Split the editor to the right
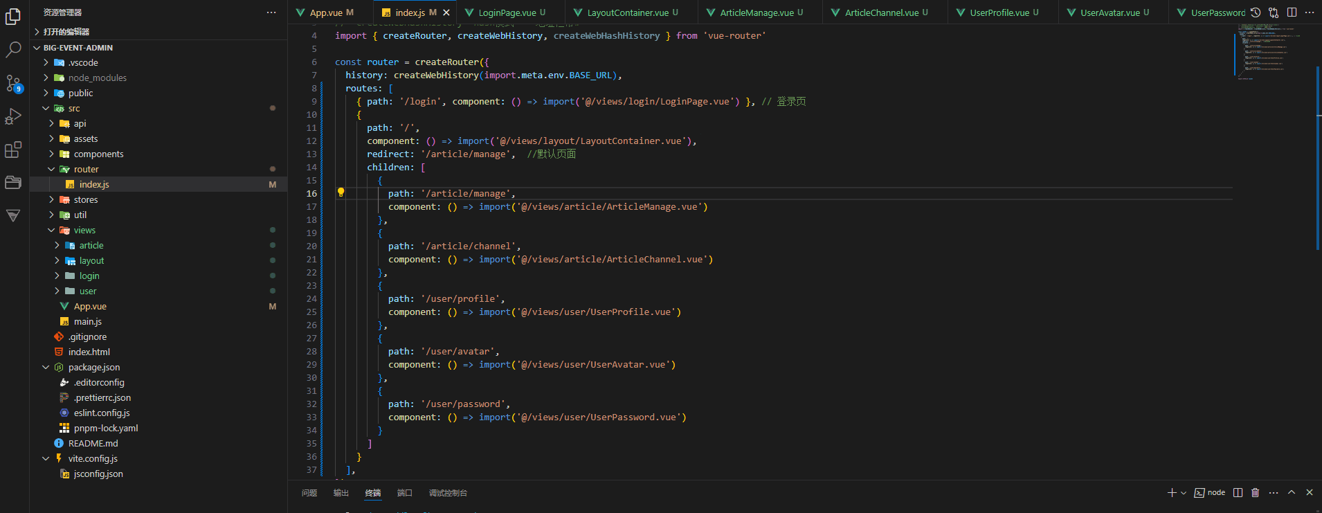1322x513 pixels. (1292, 12)
